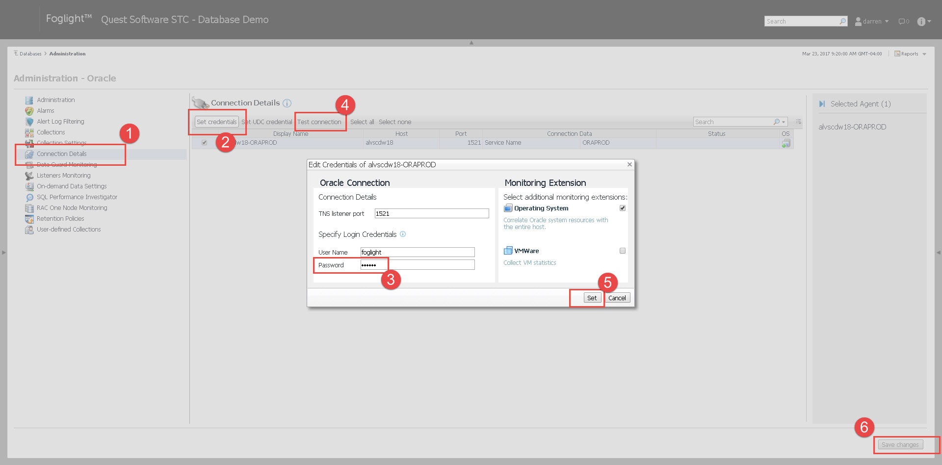Collapse the Selected Agent panel arrow
The width and height of the screenshot is (942, 465).
point(822,104)
